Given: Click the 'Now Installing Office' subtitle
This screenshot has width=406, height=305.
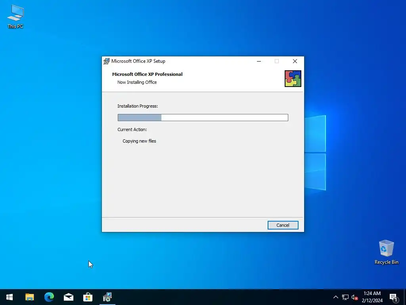Looking at the screenshot, I should click(137, 82).
